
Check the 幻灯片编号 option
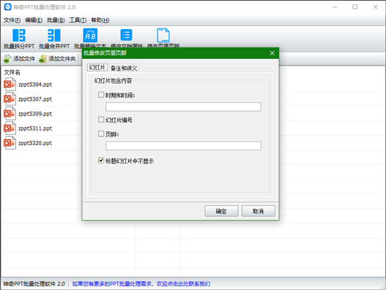pos(101,120)
